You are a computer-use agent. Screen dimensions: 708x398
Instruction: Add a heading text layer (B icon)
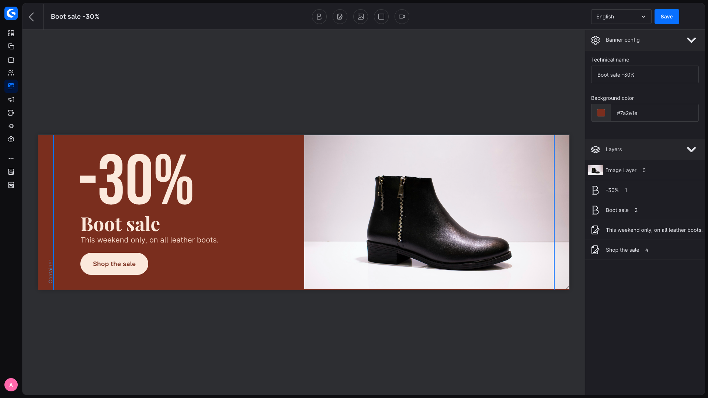click(x=319, y=17)
